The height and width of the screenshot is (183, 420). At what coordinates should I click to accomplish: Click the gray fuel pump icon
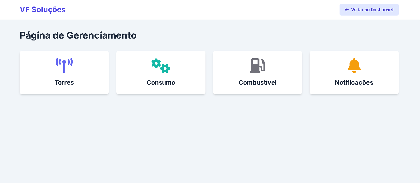pos(257,66)
